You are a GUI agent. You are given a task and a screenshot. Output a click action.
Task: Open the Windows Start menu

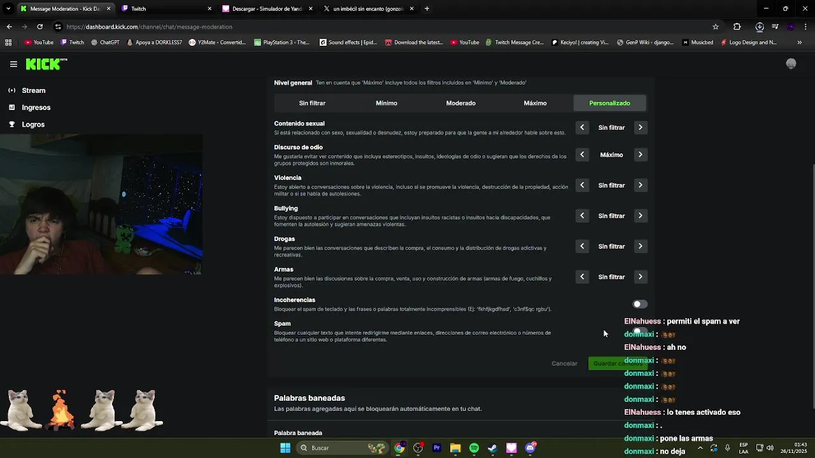click(x=285, y=448)
